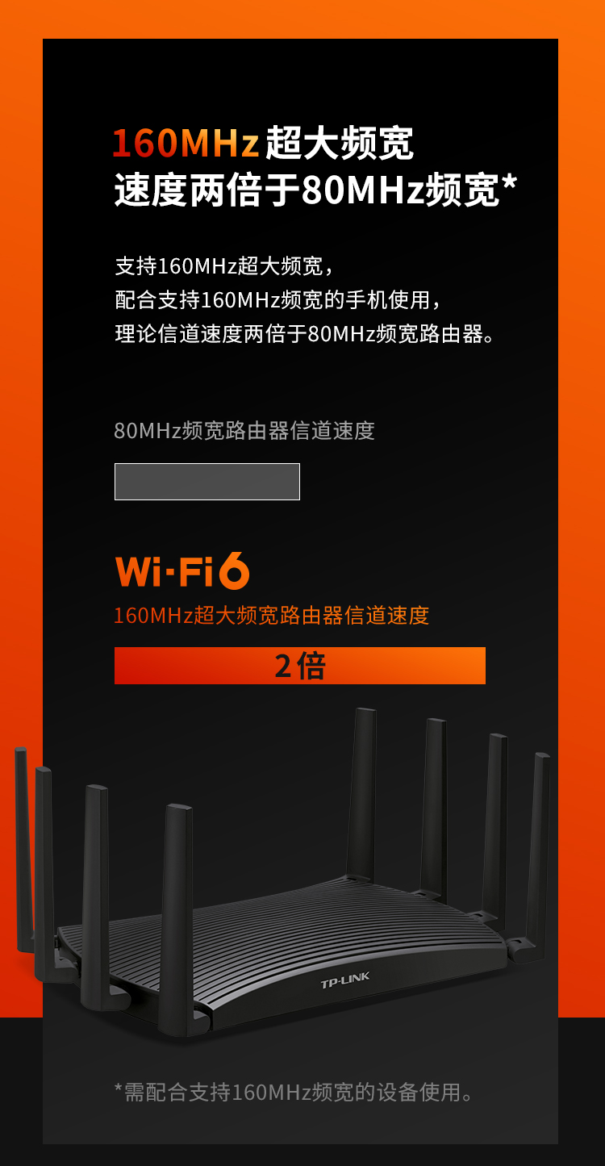The height and width of the screenshot is (1166, 605).
Task: Click the Wi-Fi 6 logo
Action: point(182,571)
